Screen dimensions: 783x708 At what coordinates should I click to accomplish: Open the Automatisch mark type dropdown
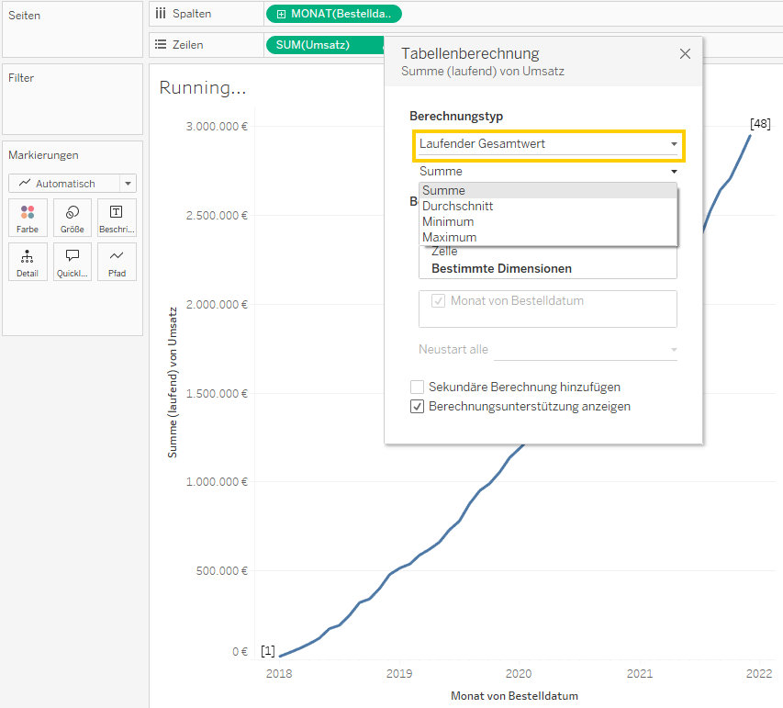pos(72,184)
